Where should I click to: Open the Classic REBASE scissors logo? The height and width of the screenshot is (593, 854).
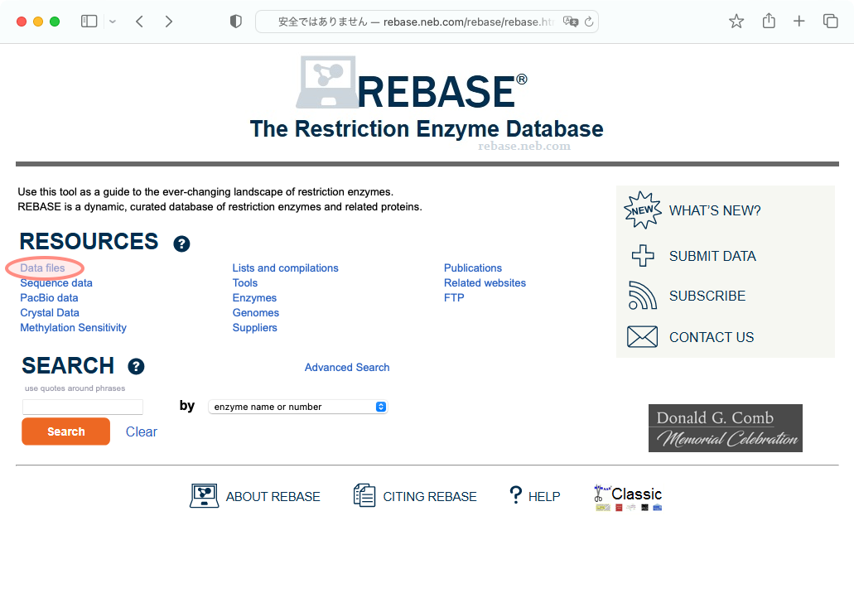[x=629, y=498]
